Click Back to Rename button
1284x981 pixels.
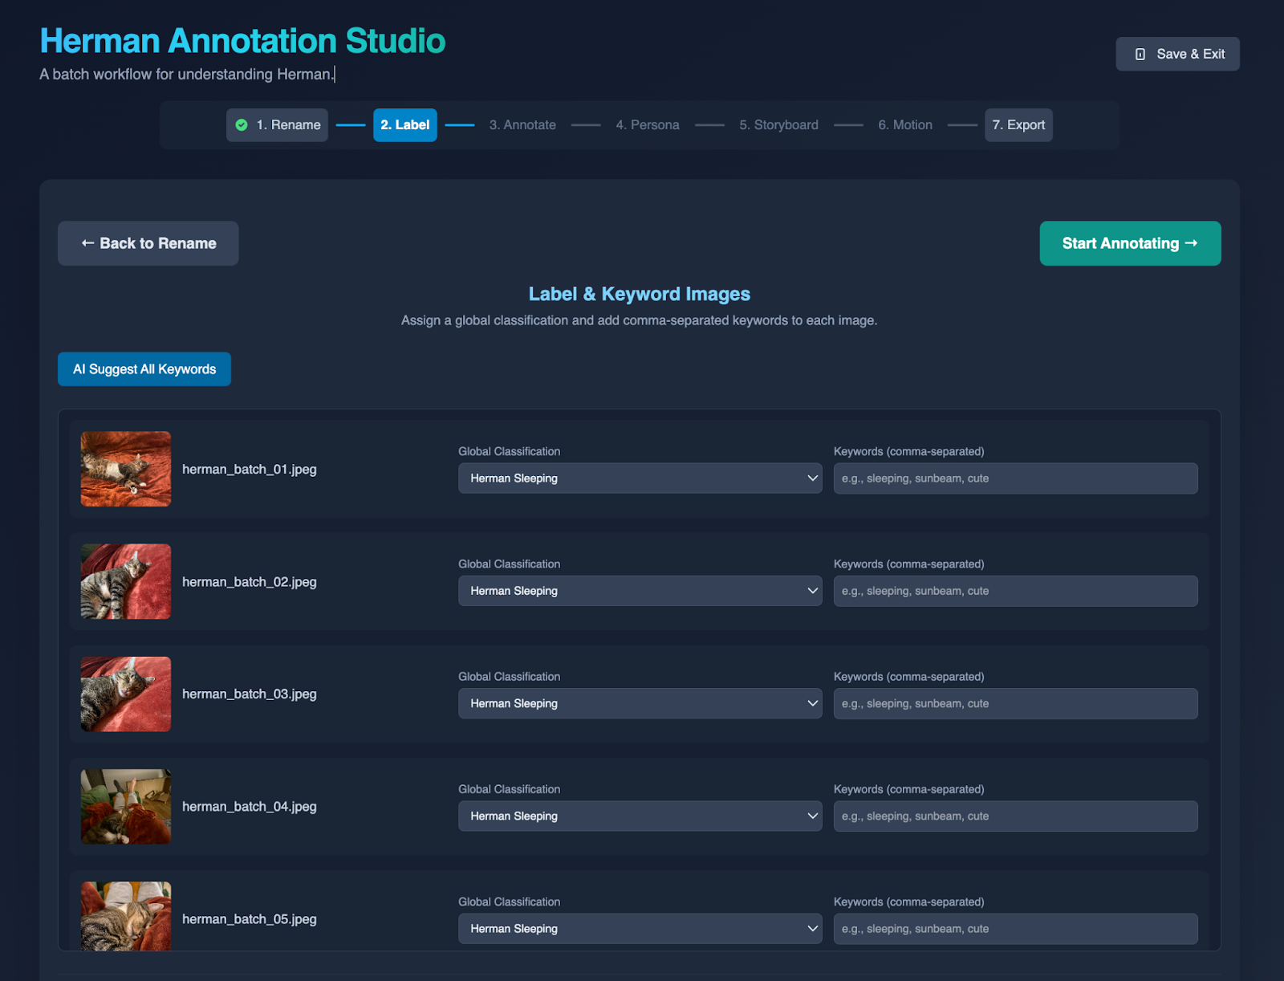148,243
